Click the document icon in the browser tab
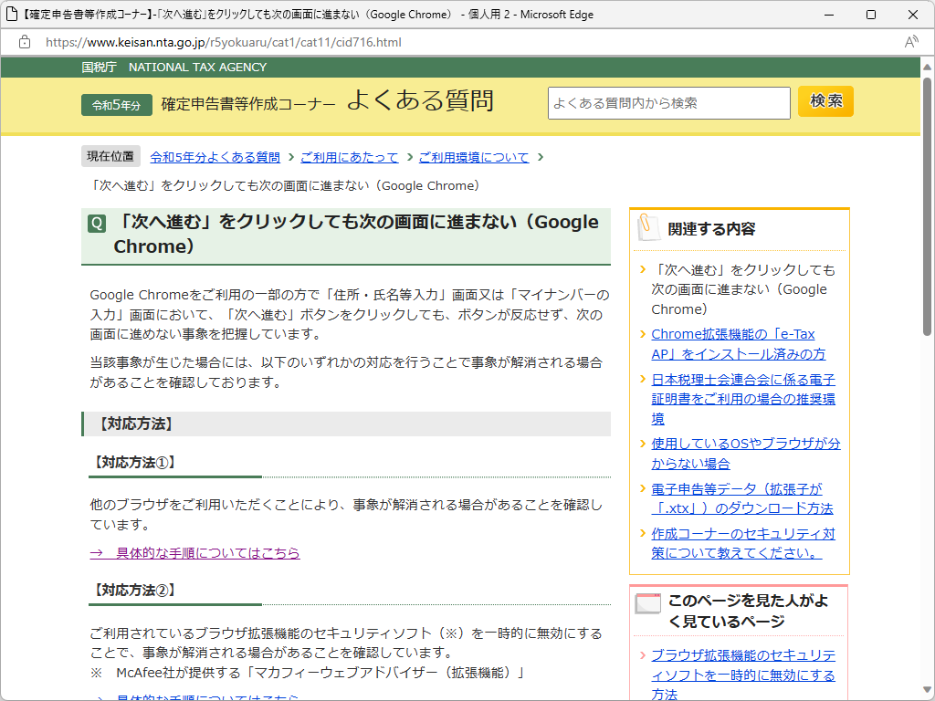This screenshot has width=935, height=701. tap(12, 14)
